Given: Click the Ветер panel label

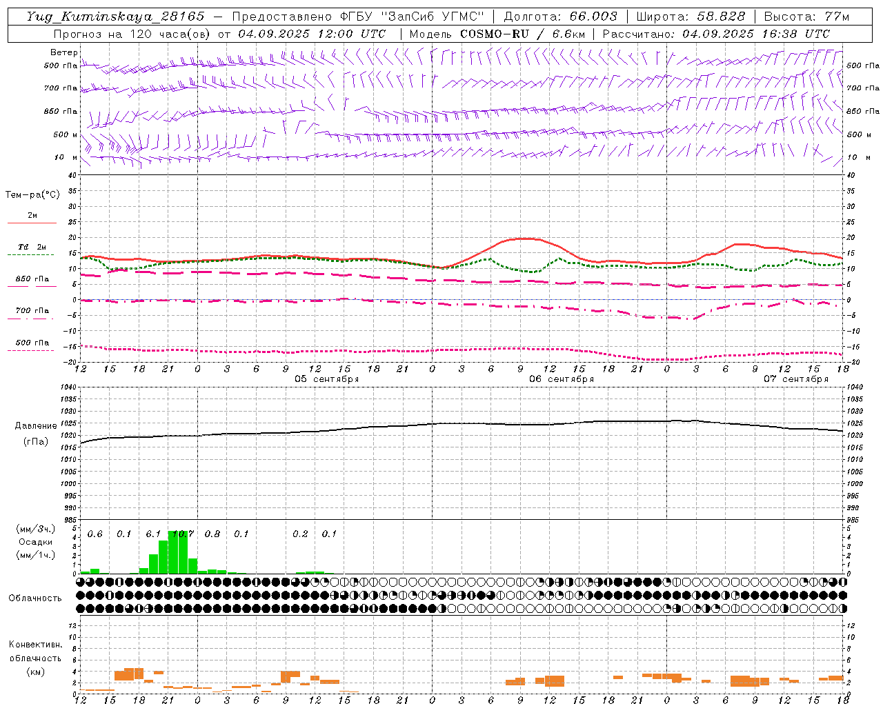Looking at the screenshot, I should coord(64,52).
